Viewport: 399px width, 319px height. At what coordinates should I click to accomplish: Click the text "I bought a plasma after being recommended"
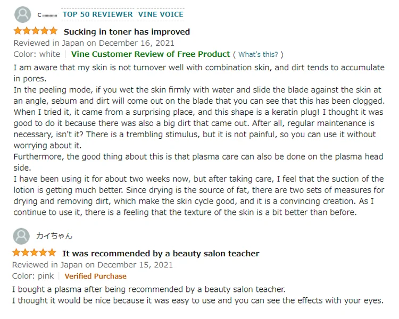pyautogui.click(x=149, y=289)
